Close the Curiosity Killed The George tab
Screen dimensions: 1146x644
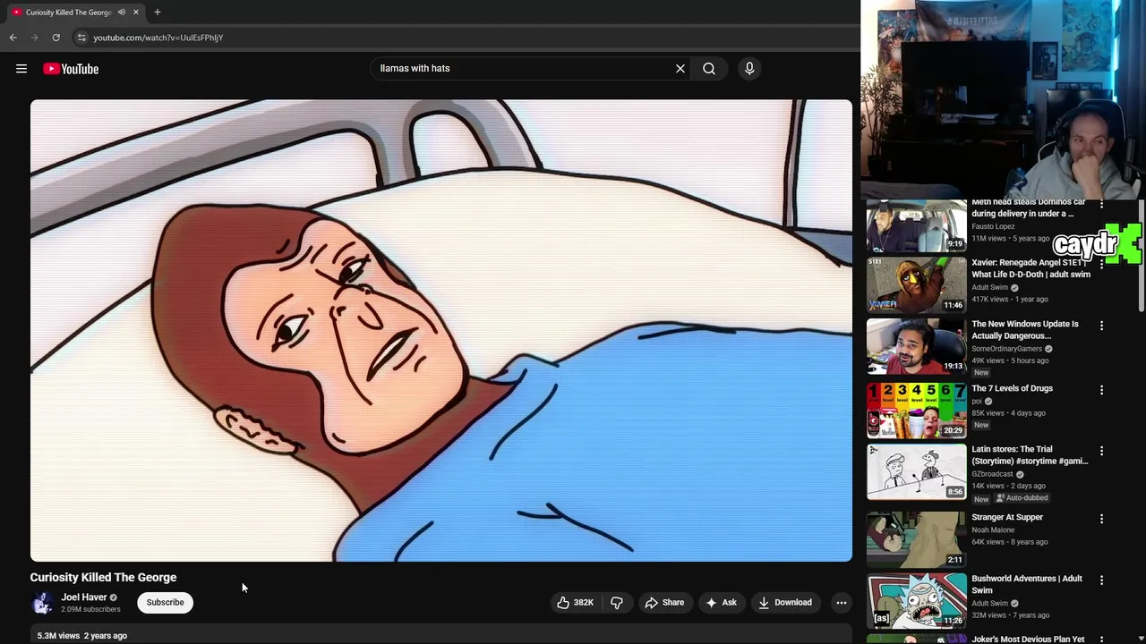point(135,12)
